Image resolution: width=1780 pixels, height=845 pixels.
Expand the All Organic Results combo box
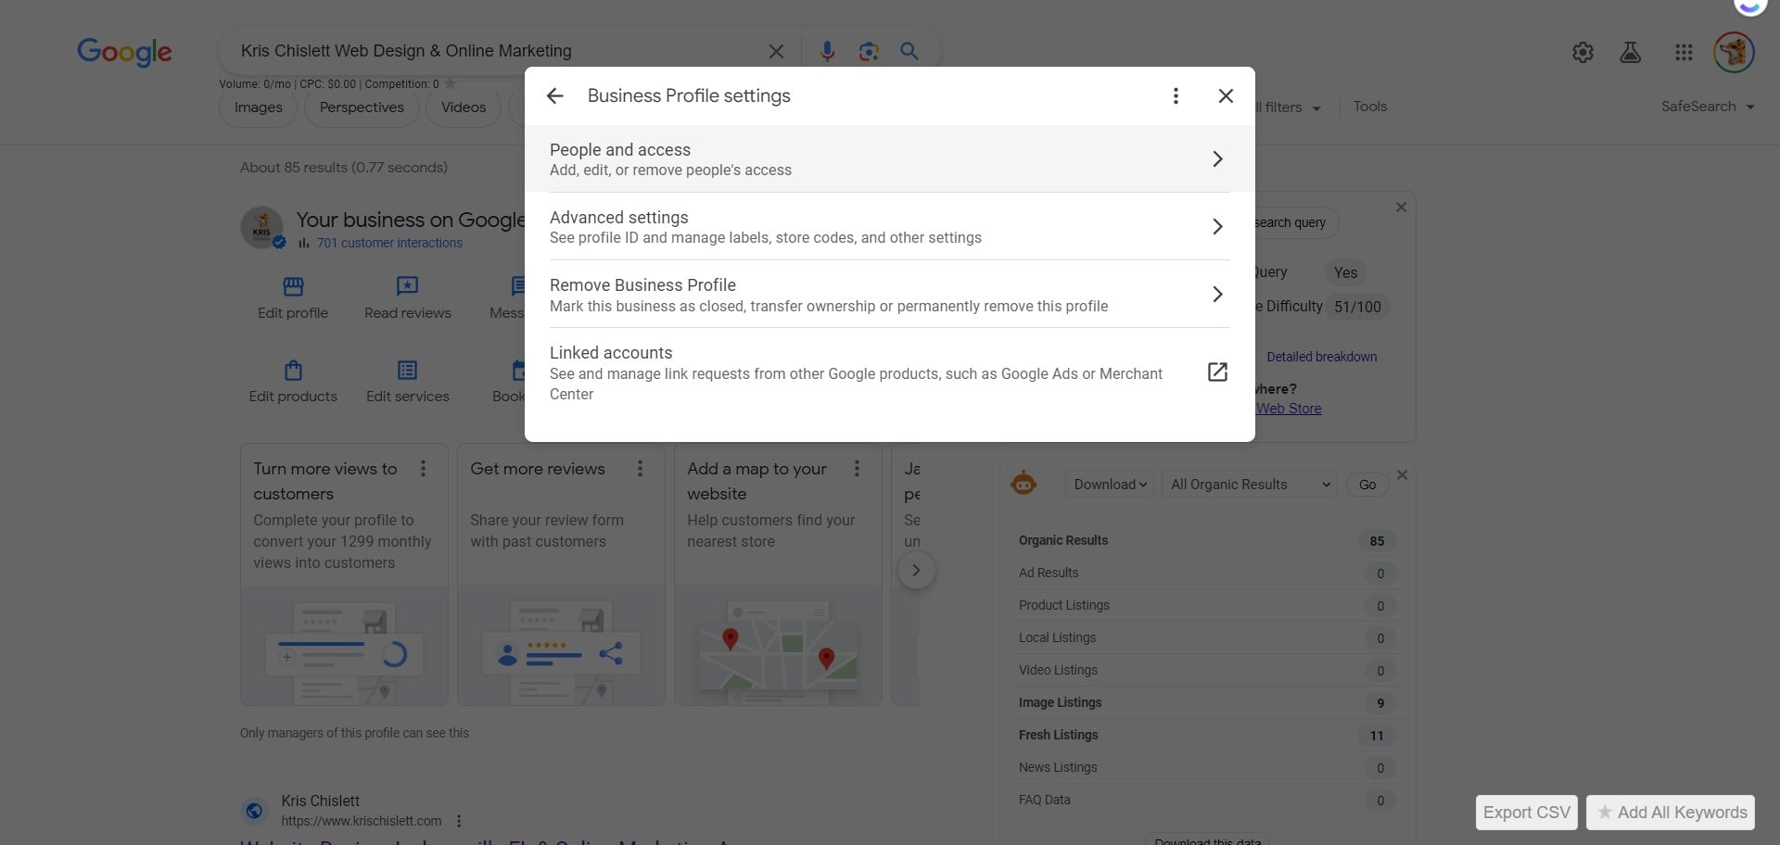coord(1249,485)
